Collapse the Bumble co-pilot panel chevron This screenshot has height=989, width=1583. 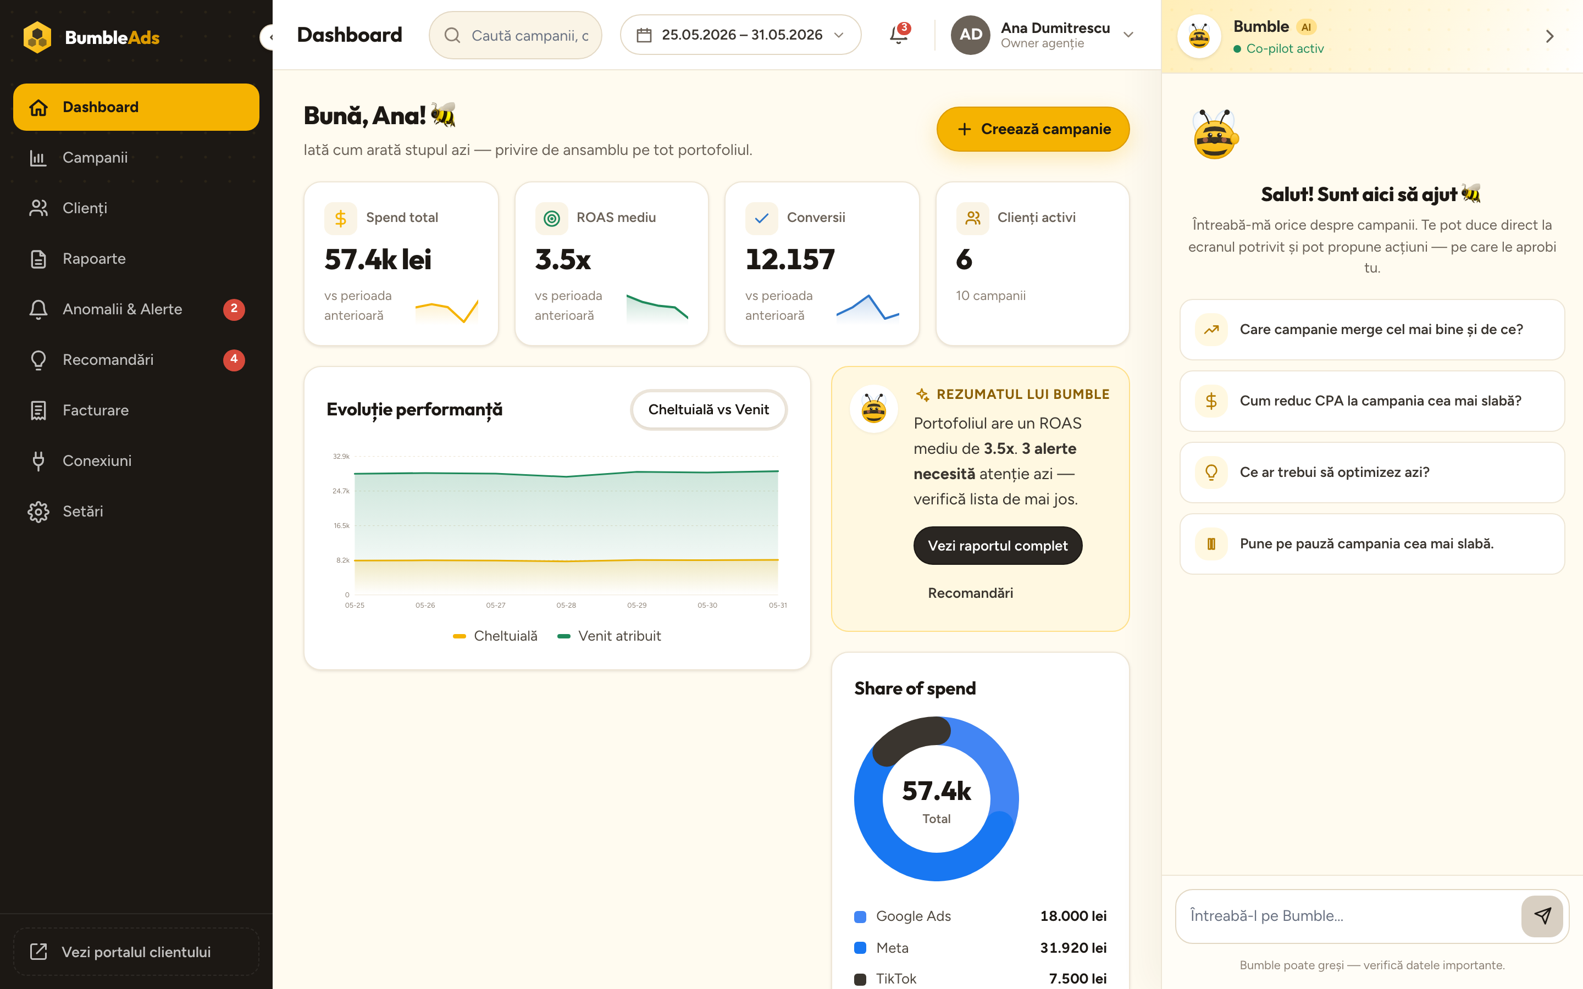pos(1549,36)
